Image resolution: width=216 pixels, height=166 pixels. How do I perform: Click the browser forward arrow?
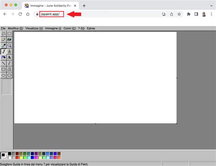[x=13, y=14]
